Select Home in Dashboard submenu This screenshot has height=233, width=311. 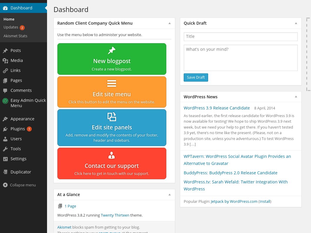(9, 19)
